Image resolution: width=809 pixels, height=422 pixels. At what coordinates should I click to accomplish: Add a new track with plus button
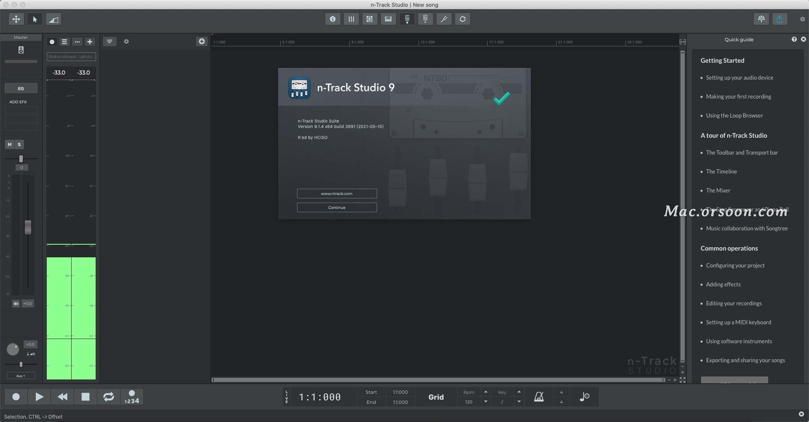90,42
